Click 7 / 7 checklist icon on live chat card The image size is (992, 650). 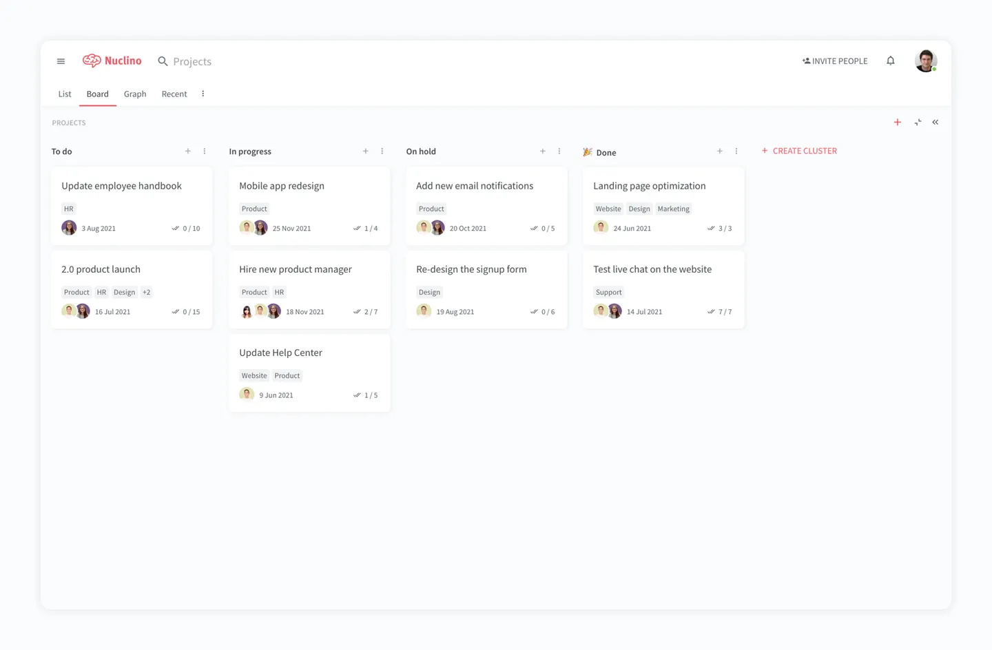(x=710, y=311)
